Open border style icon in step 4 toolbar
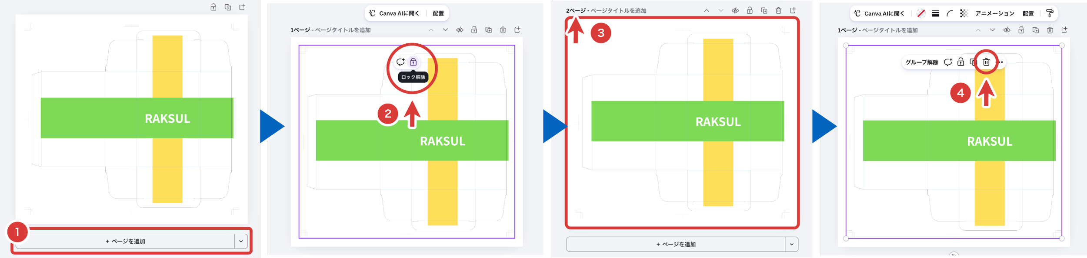The image size is (1087, 258). point(935,13)
